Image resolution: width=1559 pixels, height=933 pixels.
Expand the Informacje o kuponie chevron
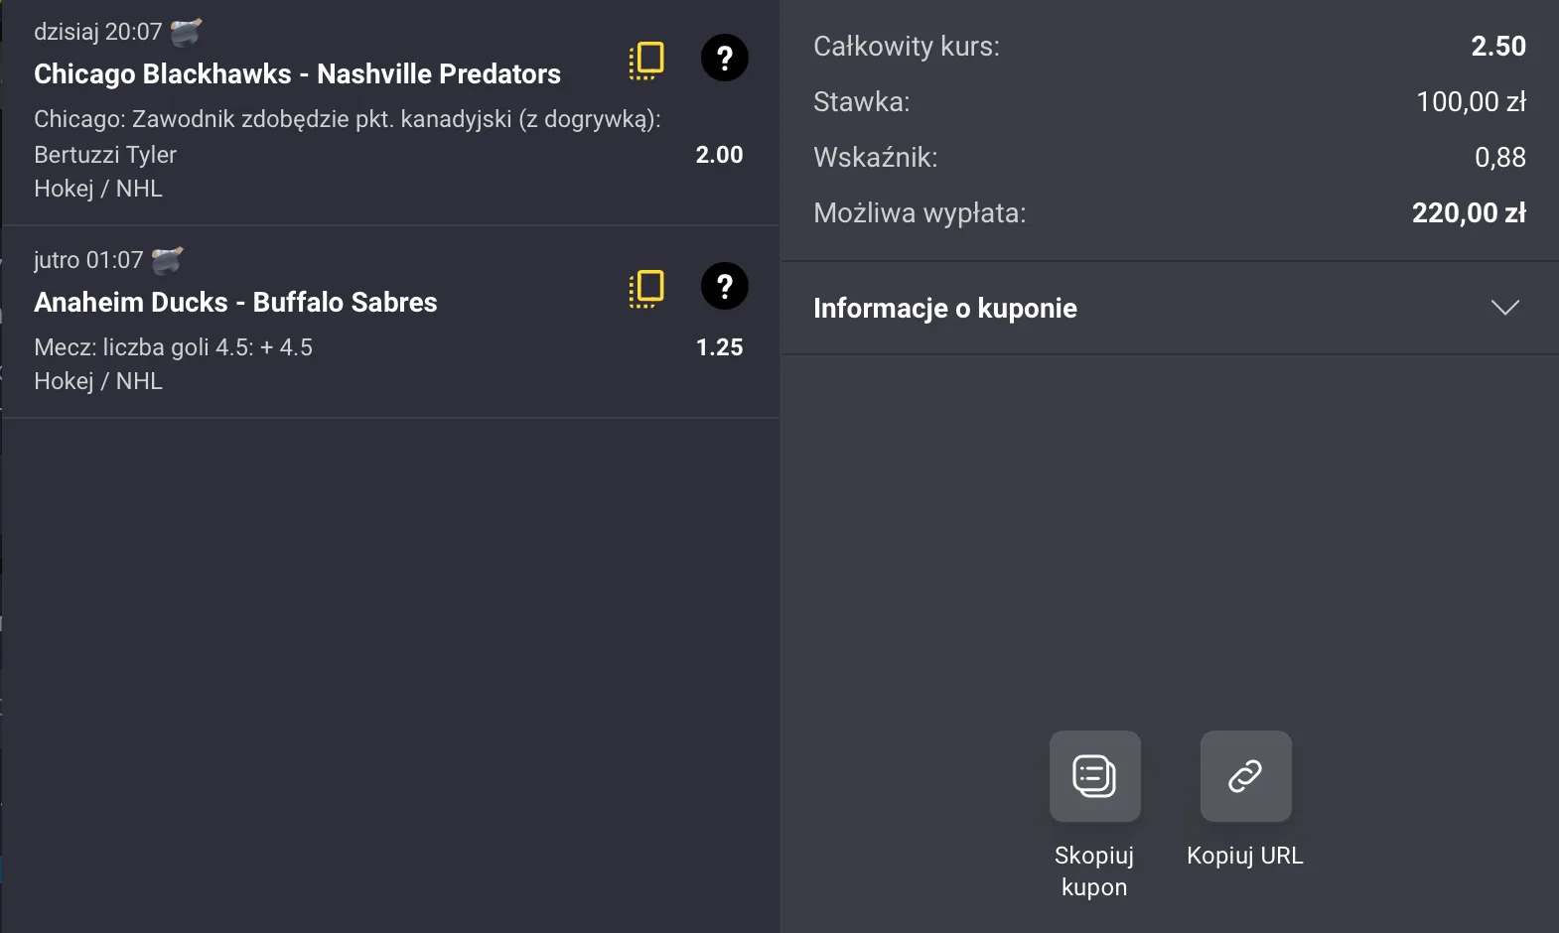tap(1505, 308)
